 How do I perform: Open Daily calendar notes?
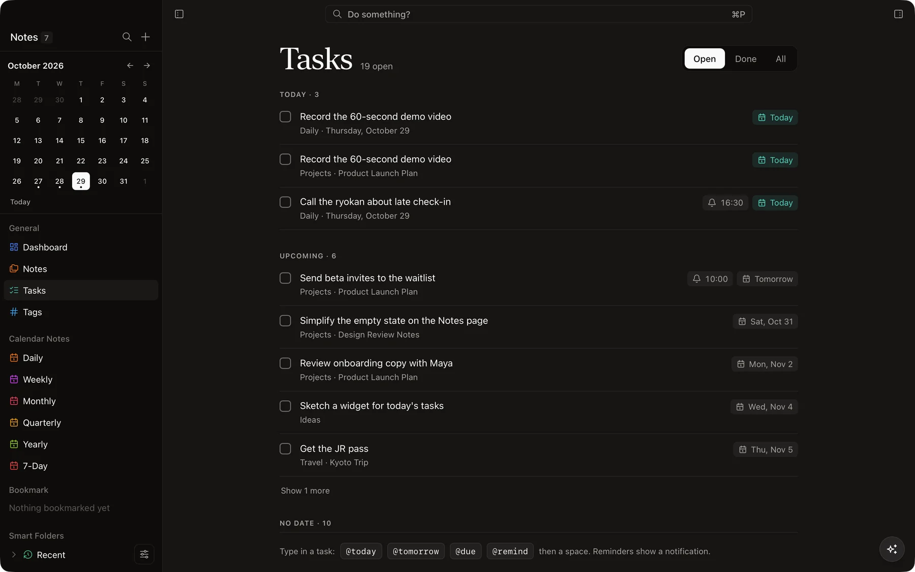coord(81,358)
